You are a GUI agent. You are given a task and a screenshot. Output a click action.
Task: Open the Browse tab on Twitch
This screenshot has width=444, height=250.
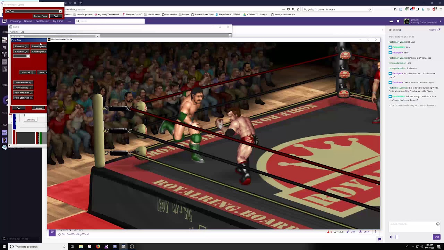[x=28, y=21]
